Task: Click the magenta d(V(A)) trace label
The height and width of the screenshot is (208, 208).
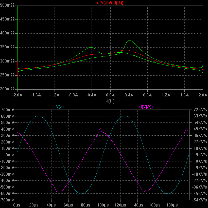Action: click(x=146, y=107)
